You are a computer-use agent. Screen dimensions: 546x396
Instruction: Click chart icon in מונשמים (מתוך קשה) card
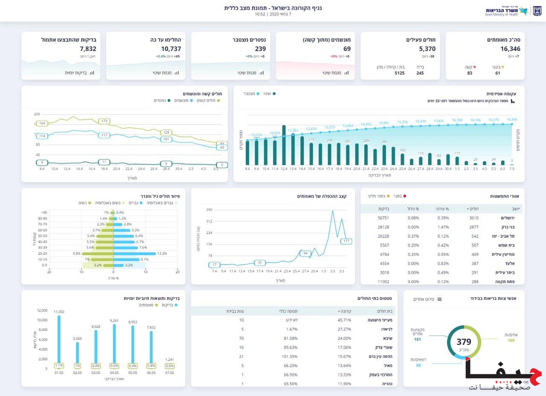click(x=346, y=73)
